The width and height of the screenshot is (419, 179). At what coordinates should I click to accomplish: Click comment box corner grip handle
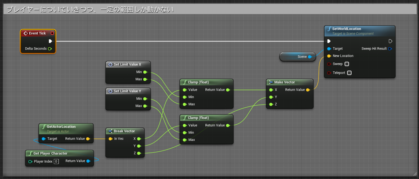[x=414, y=174]
